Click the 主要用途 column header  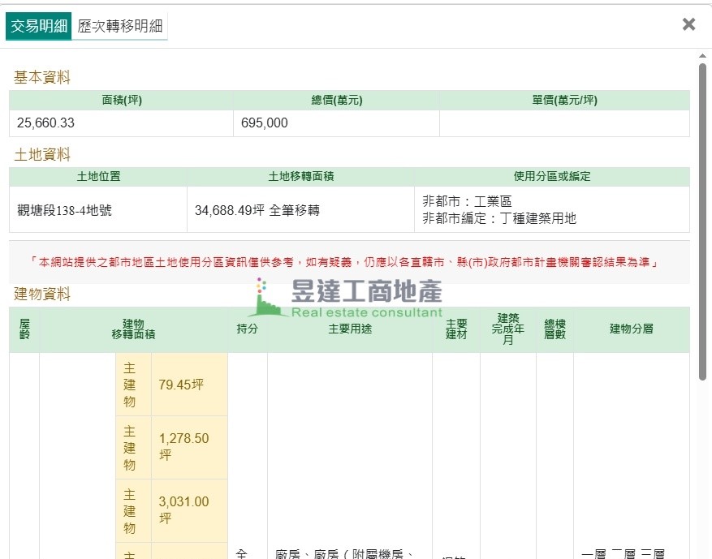point(350,329)
